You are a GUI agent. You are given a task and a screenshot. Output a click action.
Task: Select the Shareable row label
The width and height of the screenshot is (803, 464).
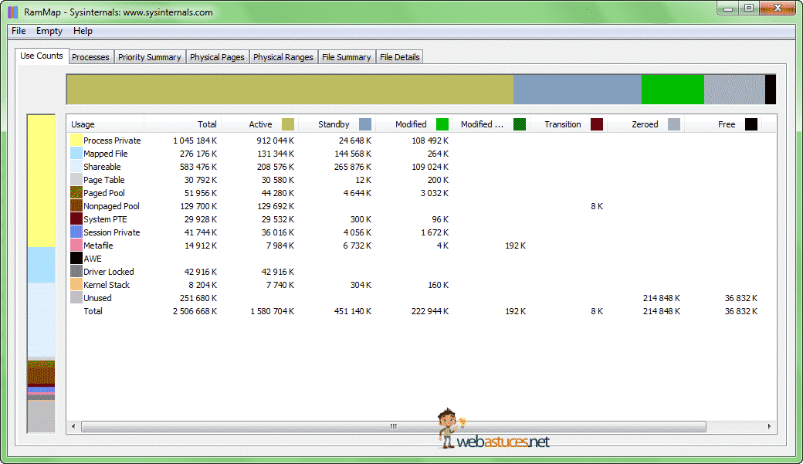pos(102,167)
